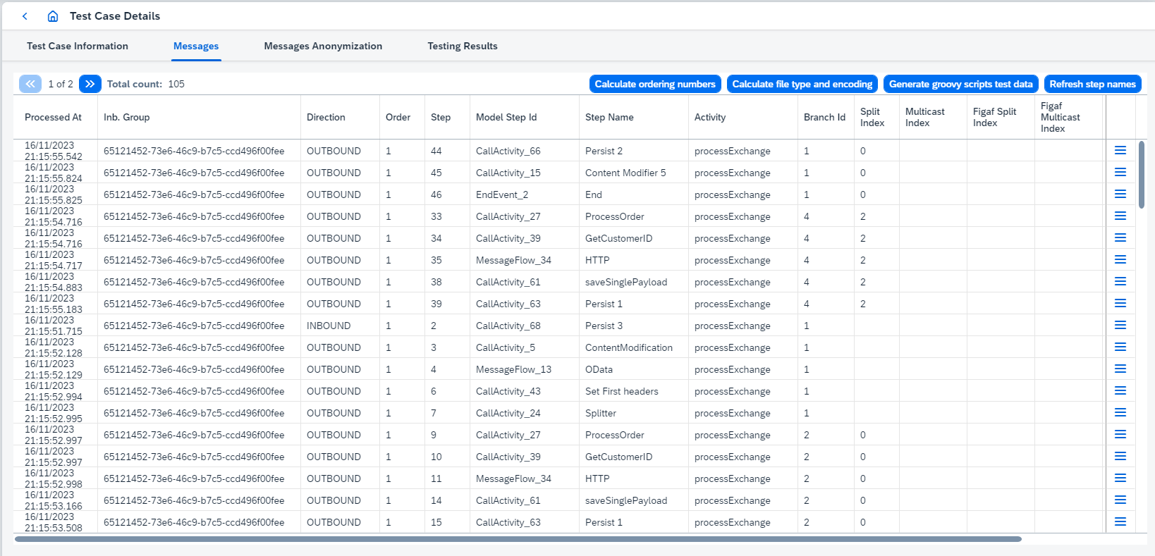Click the table's vertical scrollbar thumb
Image resolution: width=1155 pixels, height=556 pixels.
pos(1142,174)
